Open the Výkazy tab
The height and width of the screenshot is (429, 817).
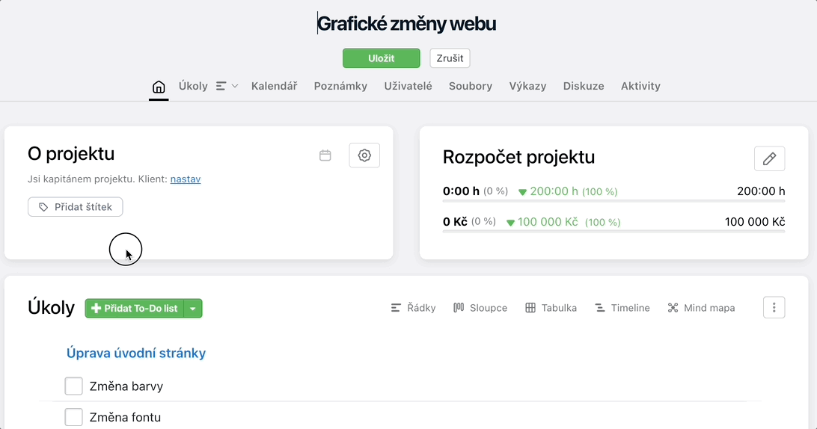coord(527,86)
